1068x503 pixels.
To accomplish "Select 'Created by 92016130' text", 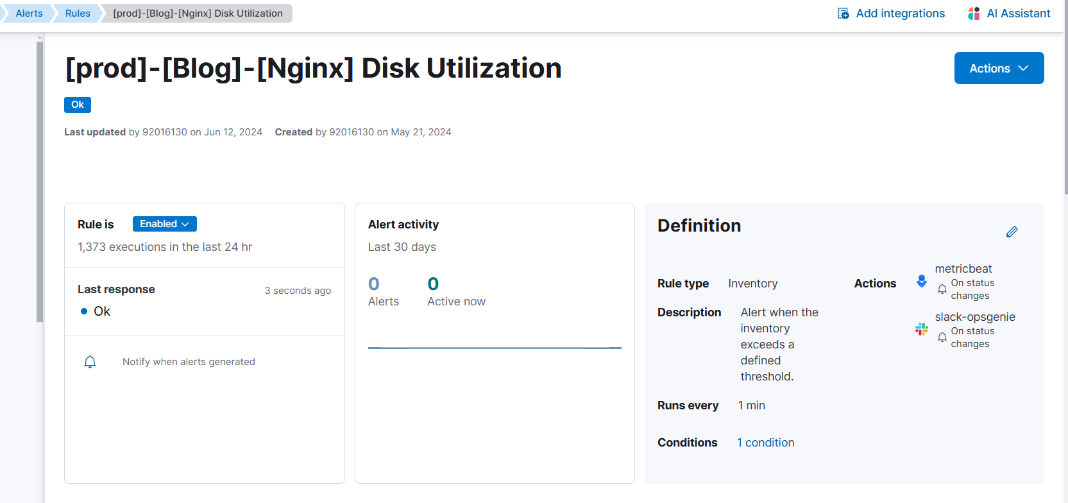I will 325,132.
